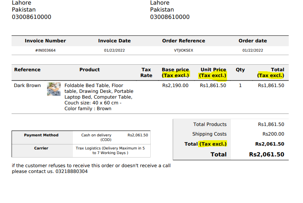
Task: Click the Shipping Costs Rs200.00 amount
Action: coord(273,134)
